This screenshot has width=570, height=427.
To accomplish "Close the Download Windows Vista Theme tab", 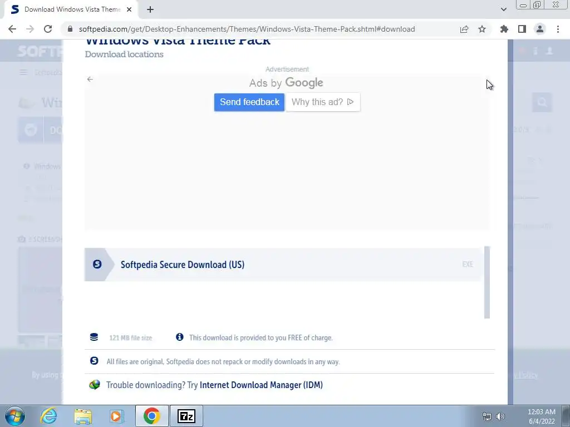I will (129, 9).
